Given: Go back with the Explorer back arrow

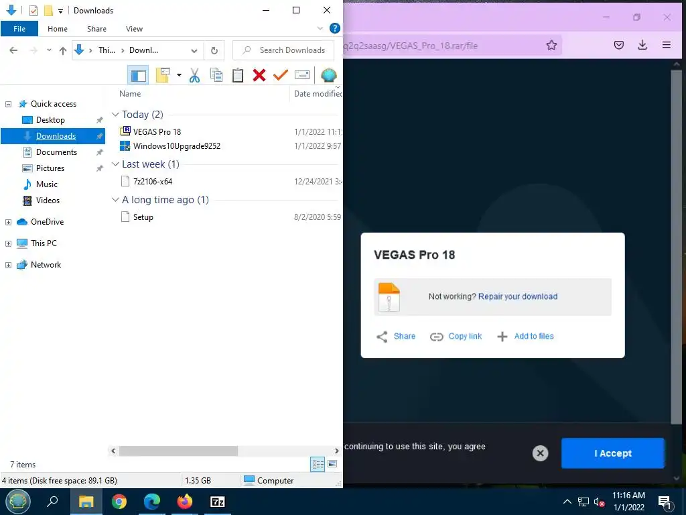Looking at the screenshot, I should tap(13, 50).
